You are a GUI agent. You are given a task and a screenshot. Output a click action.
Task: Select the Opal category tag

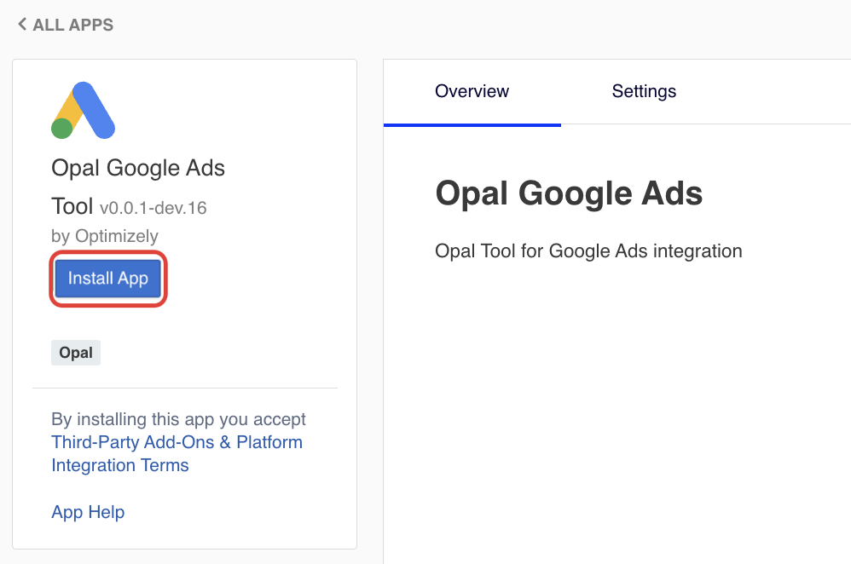(76, 353)
